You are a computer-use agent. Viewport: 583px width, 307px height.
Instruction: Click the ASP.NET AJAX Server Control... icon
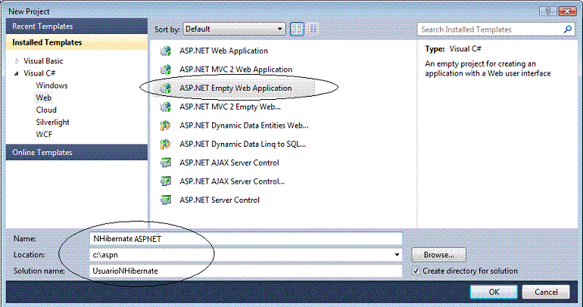[166, 181]
